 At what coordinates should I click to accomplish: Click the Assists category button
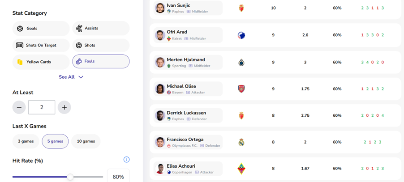101,29
